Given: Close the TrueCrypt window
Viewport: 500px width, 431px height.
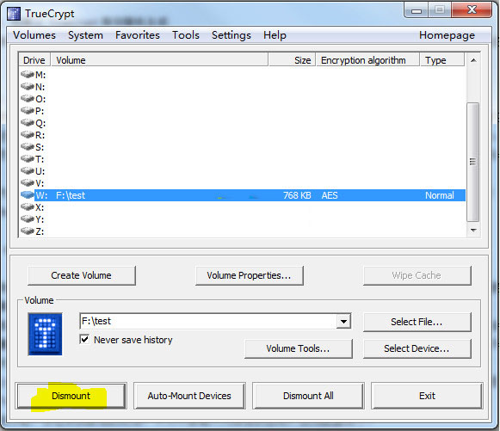Looking at the screenshot, I should pyautogui.click(x=472, y=9).
